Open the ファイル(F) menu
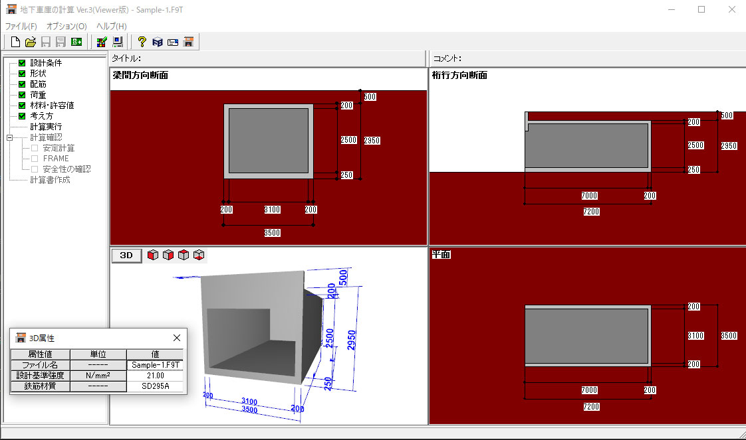This screenshot has height=440, width=746. [21, 26]
